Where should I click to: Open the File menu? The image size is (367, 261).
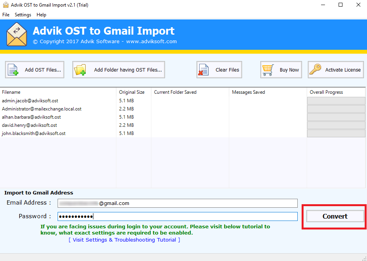coord(6,15)
